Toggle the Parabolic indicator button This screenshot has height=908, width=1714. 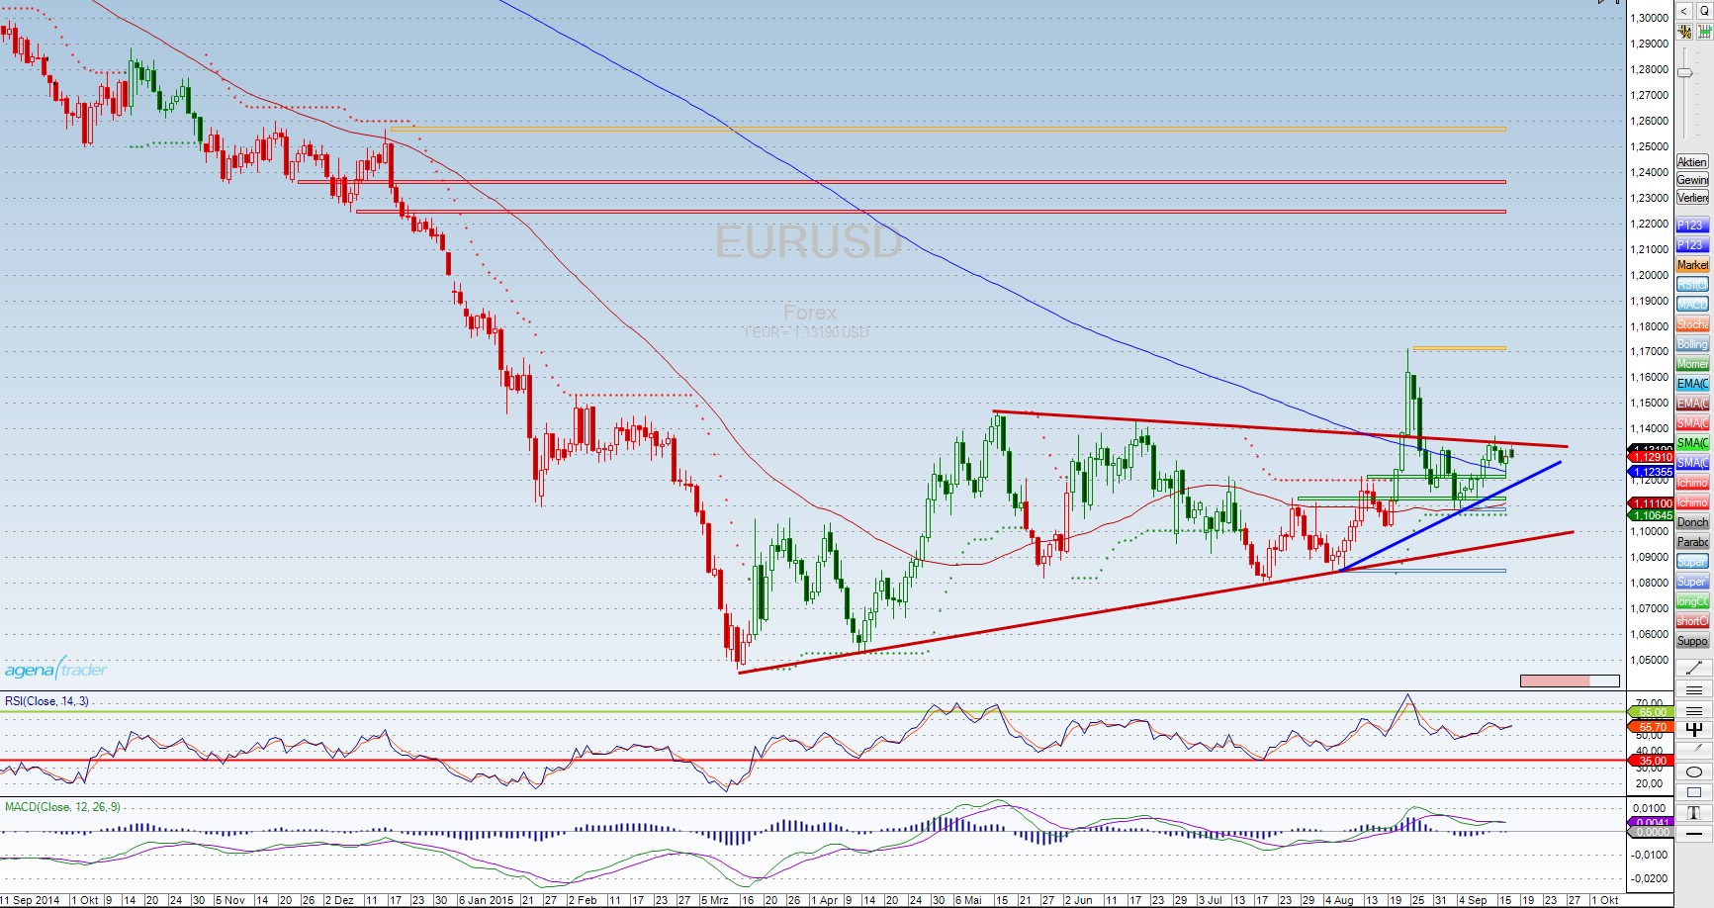pyautogui.click(x=1692, y=542)
